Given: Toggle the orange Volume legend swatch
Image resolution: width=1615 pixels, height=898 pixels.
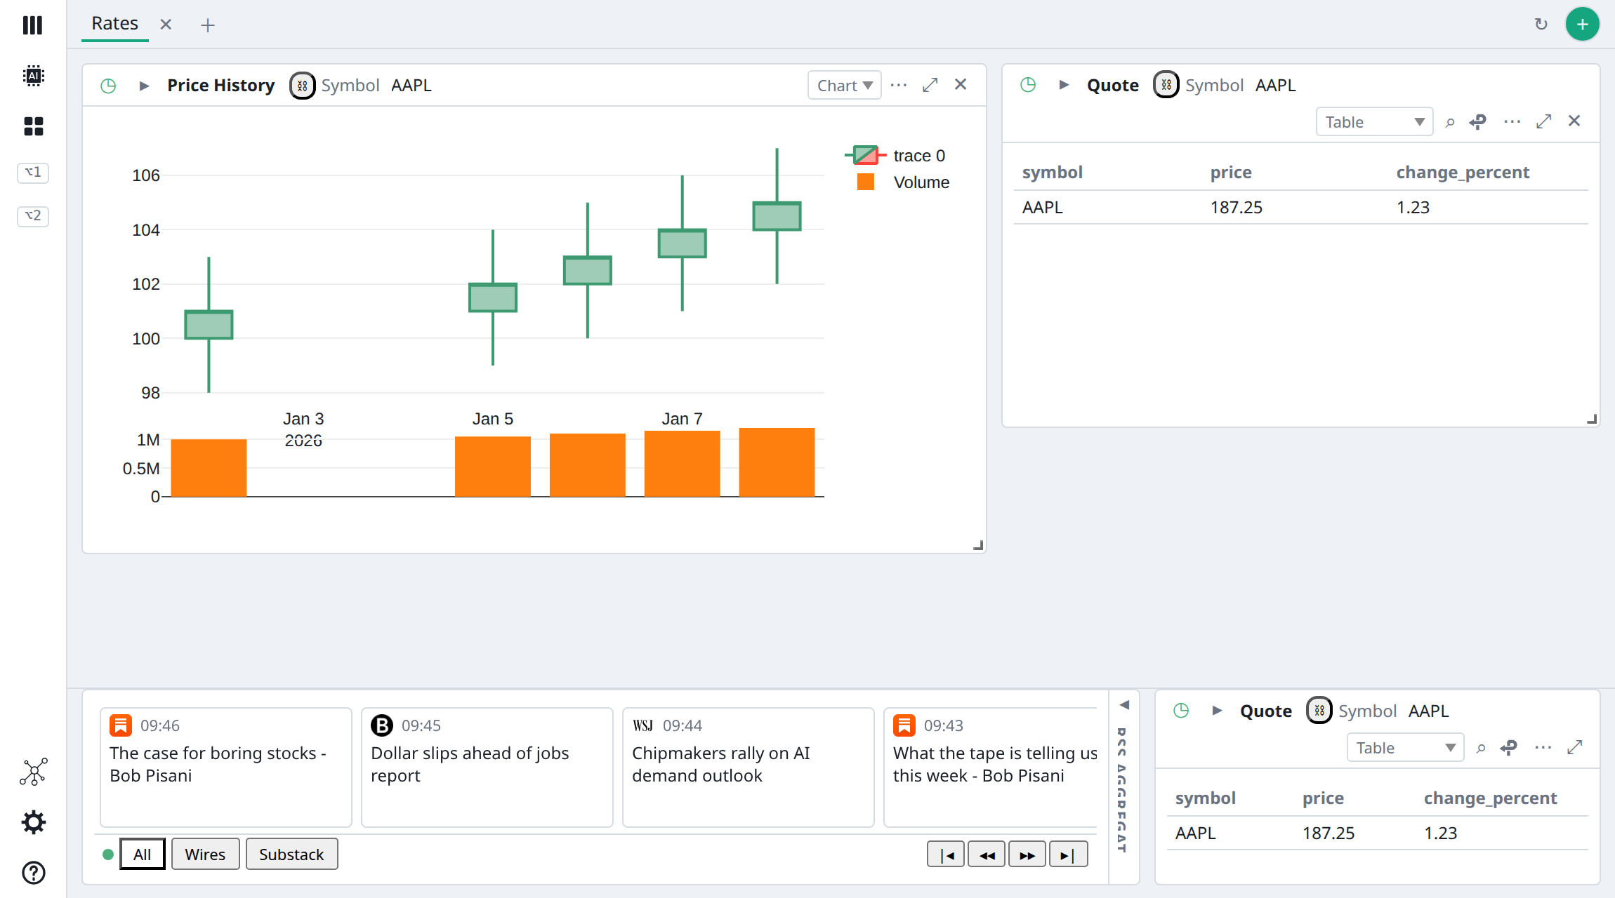Looking at the screenshot, I should [x=866, y=182].
